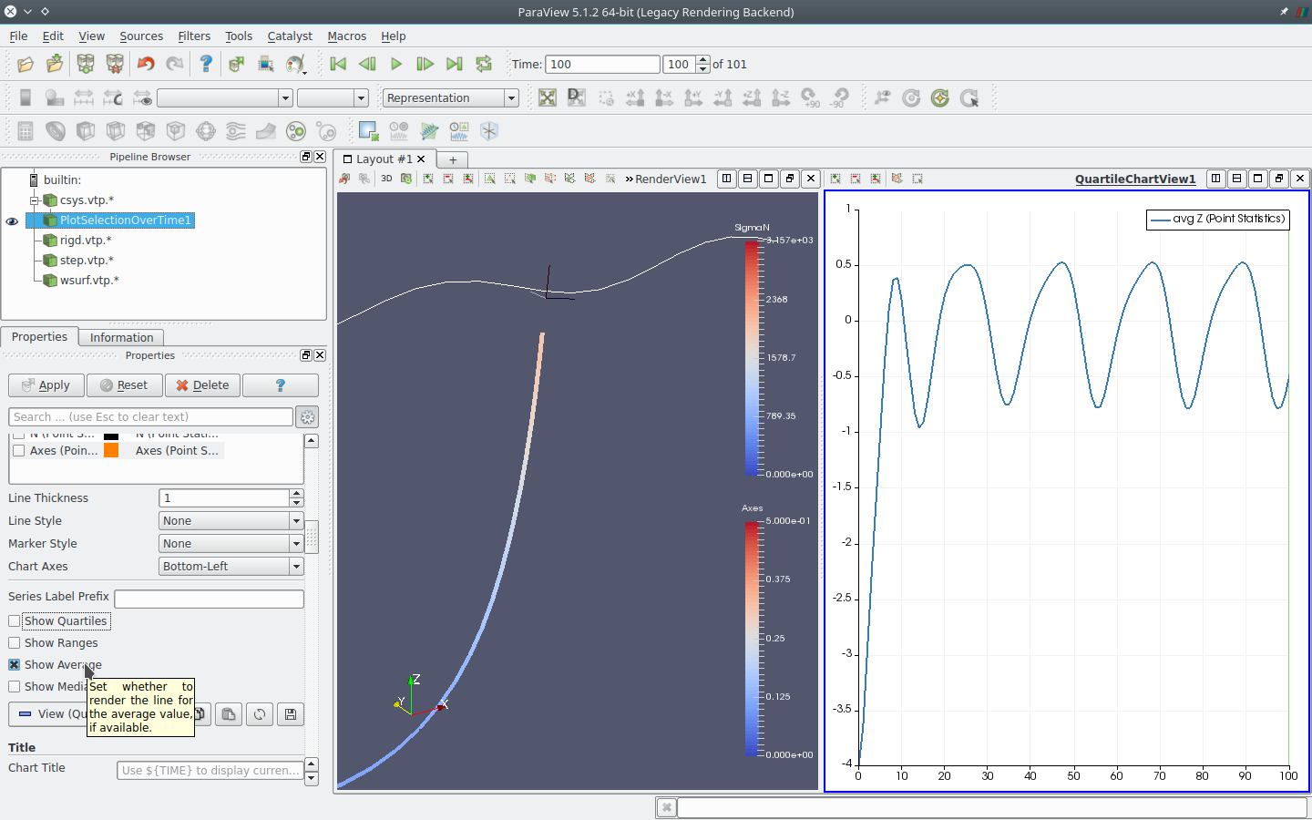The width and height of the screenshot is (1312, 820).
Task: Step to next frame
Action: click(425, 64)
